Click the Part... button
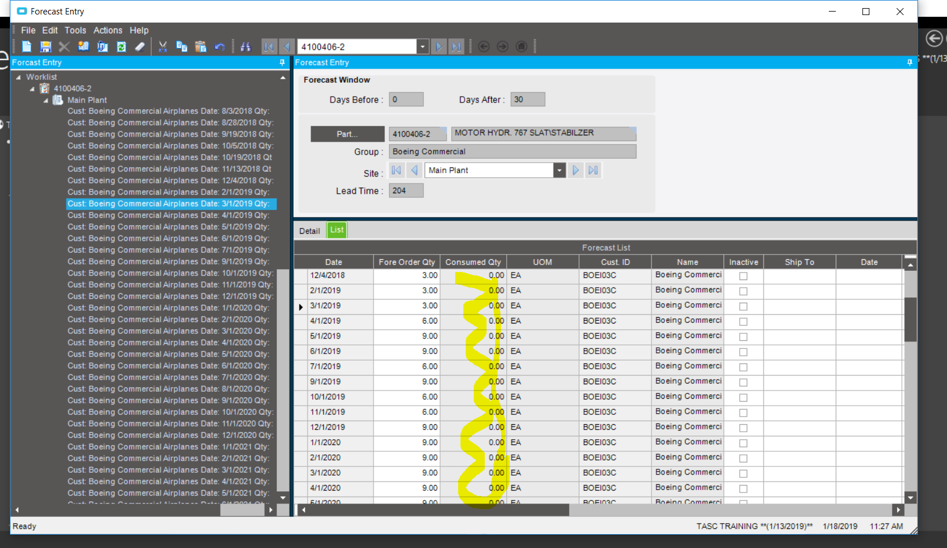This screenshot has width=947, height=548. [348, 134]
